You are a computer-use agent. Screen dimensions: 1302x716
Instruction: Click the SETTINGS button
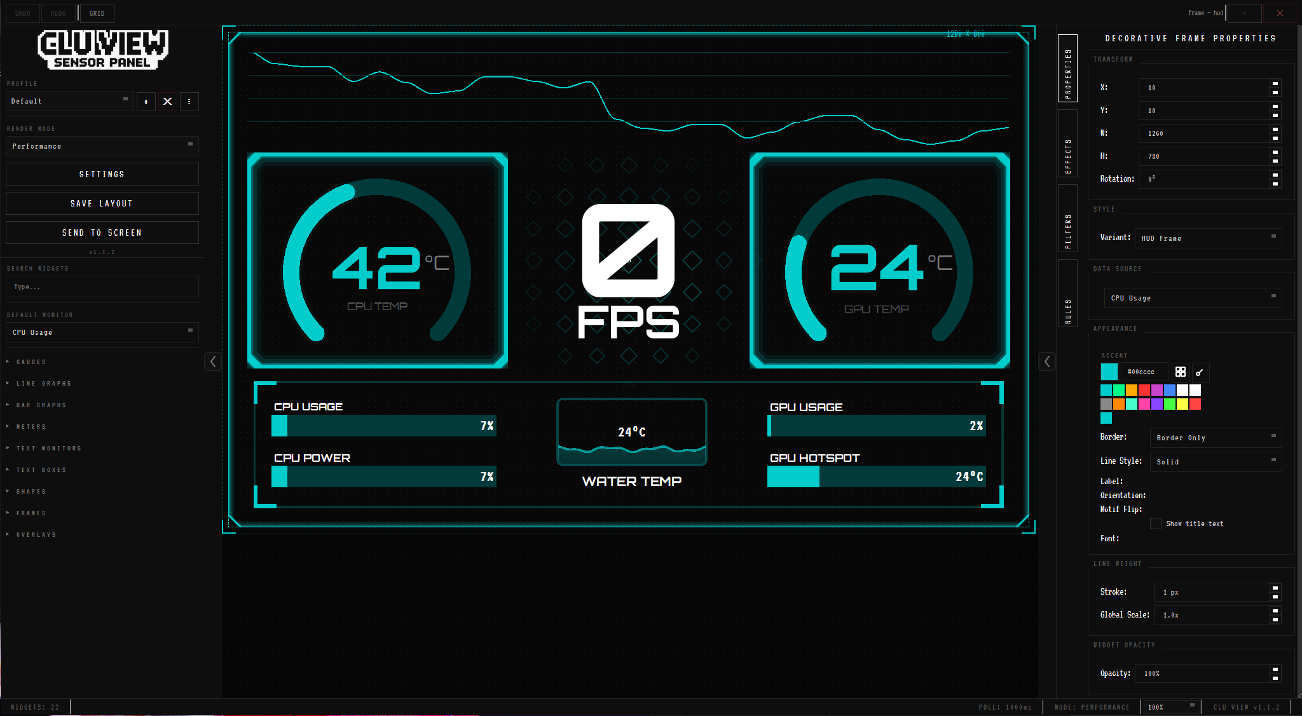102,174
